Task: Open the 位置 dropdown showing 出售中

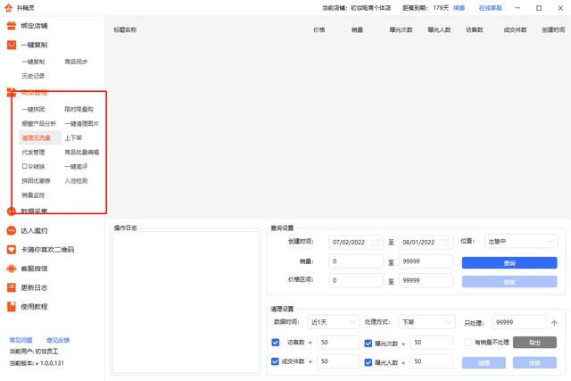Action: tap(521, 242)
